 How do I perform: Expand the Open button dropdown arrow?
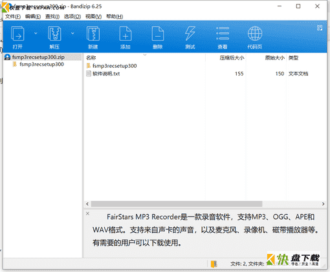pyautogui.click(x=36, y=33)
